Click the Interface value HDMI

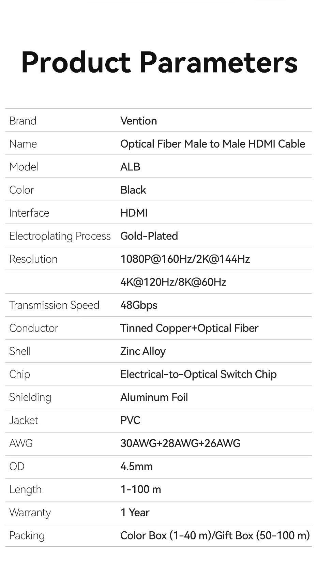click(x=134, y=213)
